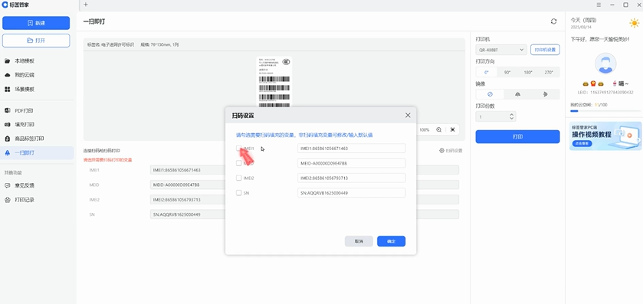The width and height of the screenshot is (643, 304).
Task: Select the 270° print direction
Action: pos(549,72)
